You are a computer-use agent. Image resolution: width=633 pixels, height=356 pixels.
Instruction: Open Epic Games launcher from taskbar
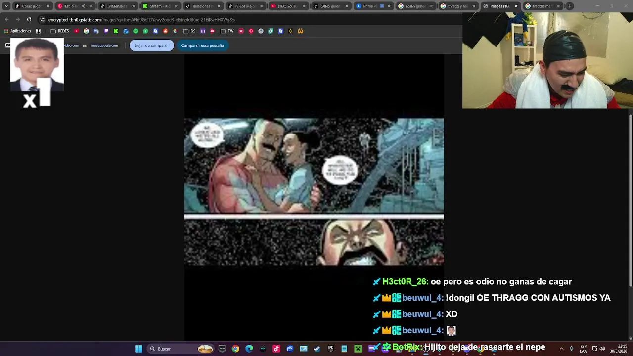(x=331, y=349)
